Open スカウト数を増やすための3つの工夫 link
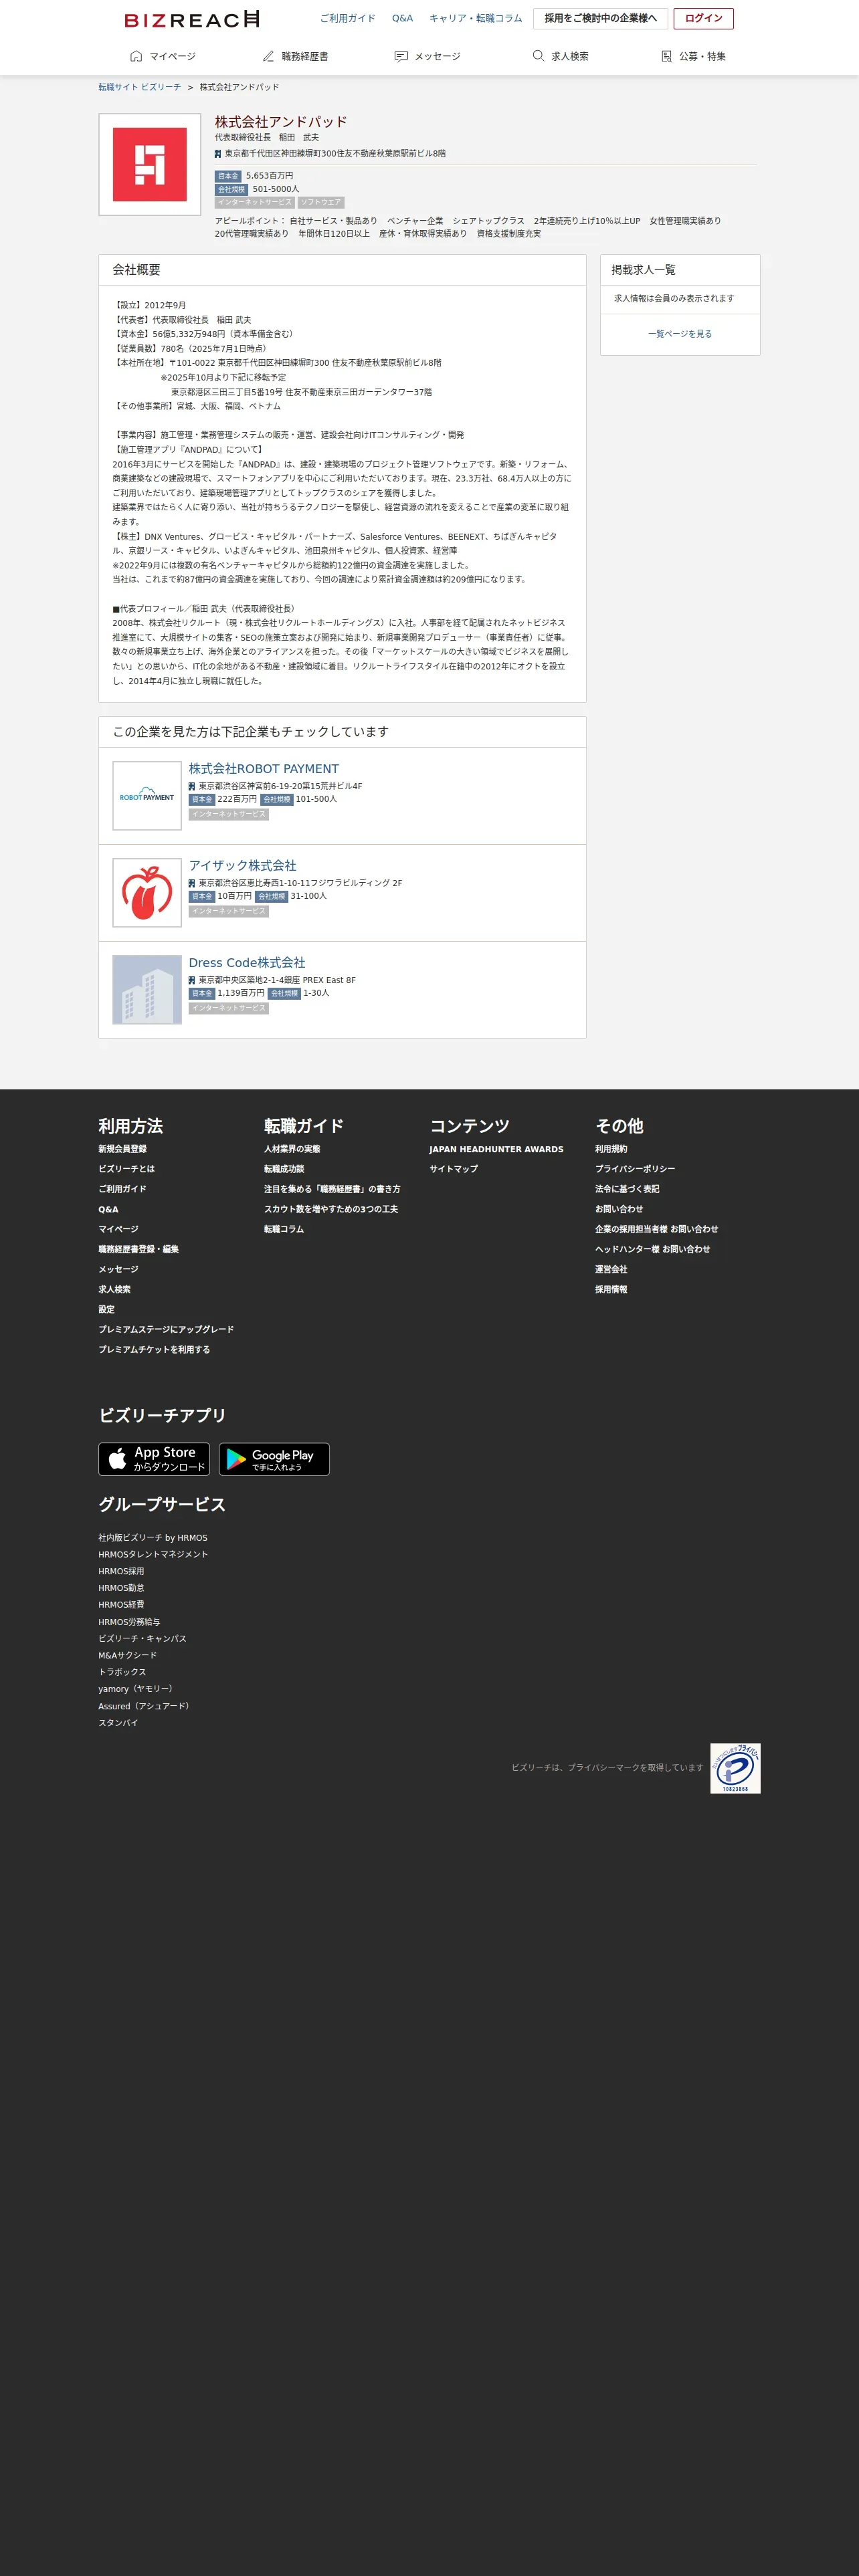 click(x=331, y=1209)
